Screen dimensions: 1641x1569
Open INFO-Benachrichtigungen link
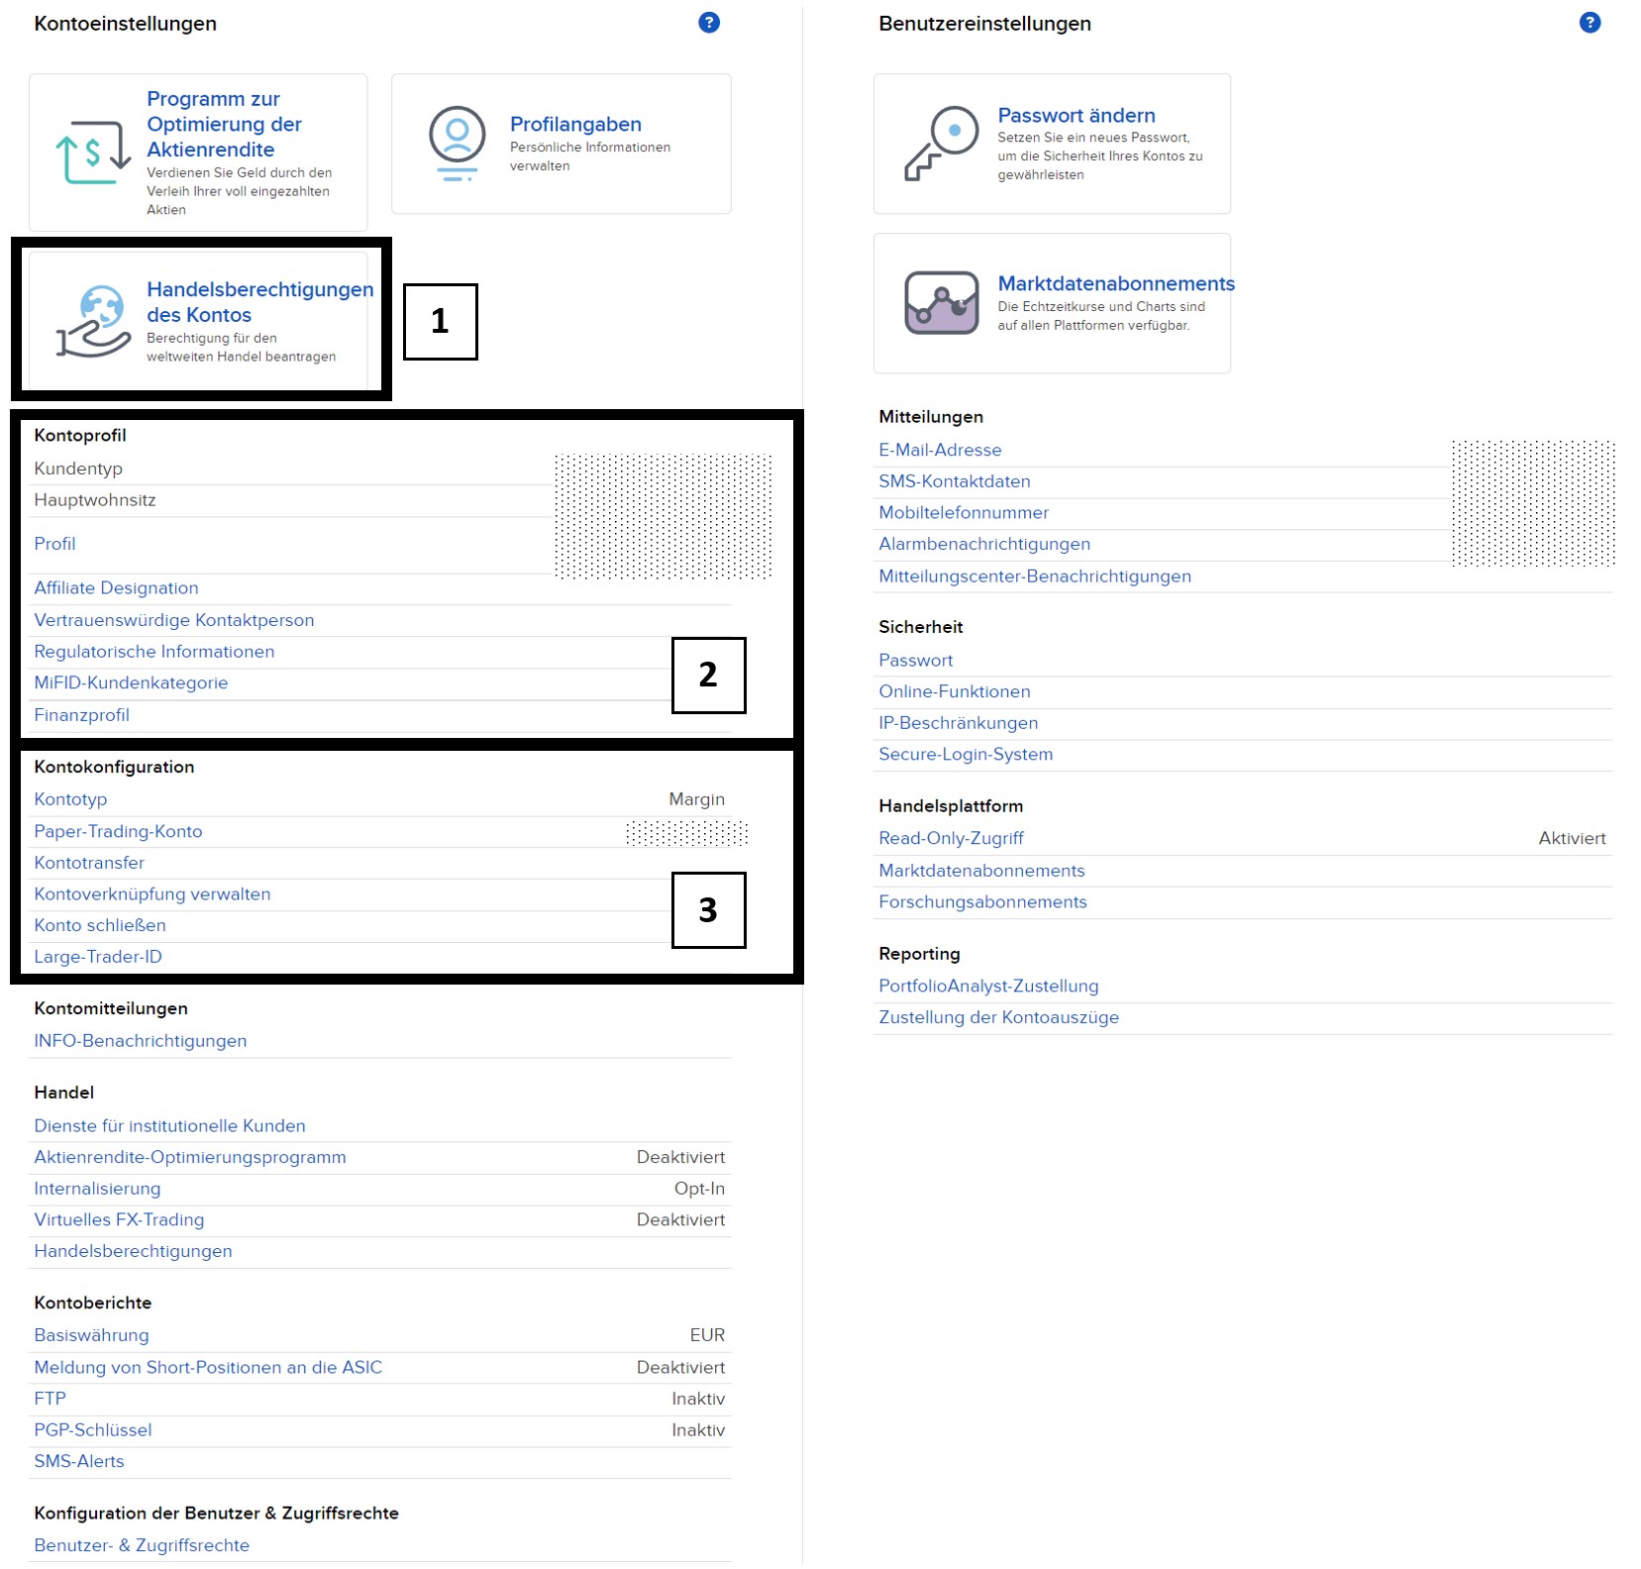coord(140,1041)
